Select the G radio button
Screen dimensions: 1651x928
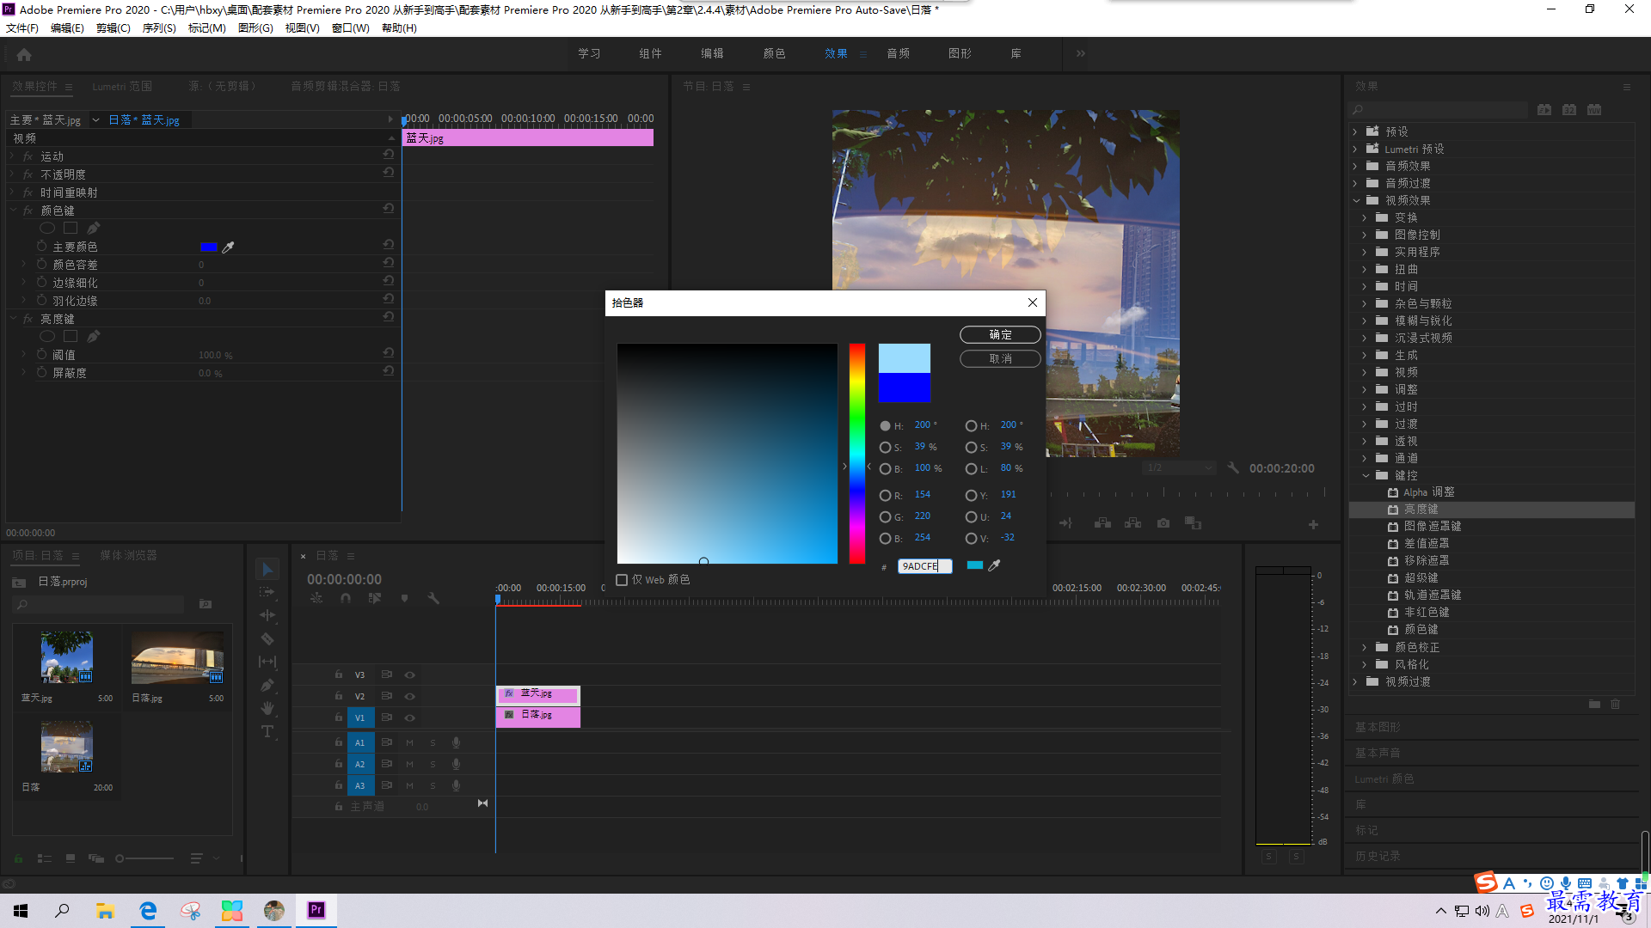885,516
